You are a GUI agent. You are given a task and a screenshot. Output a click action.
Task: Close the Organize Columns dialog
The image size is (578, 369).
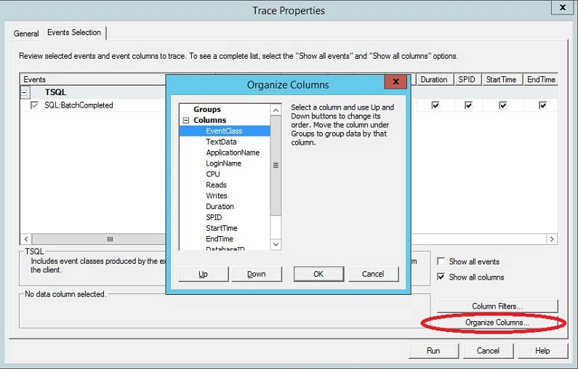395,83
